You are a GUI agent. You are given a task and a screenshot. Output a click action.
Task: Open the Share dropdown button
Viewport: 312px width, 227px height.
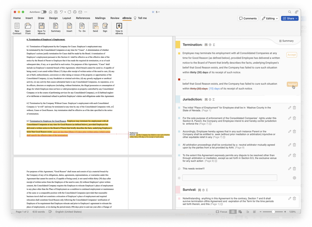coord(290,18)
